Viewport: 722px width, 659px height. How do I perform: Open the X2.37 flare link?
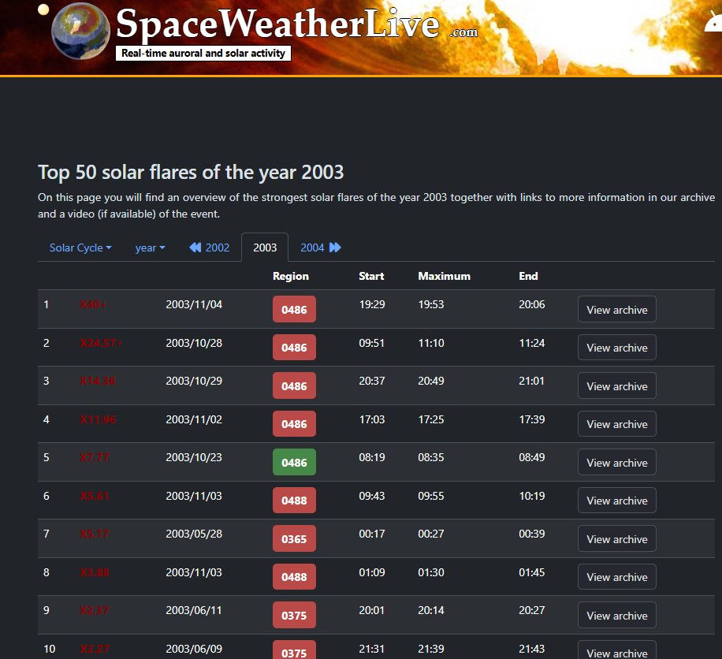95,610
